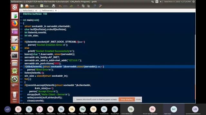Select participant avatar TD
206x115 pixels.
(x=93, y=109)
